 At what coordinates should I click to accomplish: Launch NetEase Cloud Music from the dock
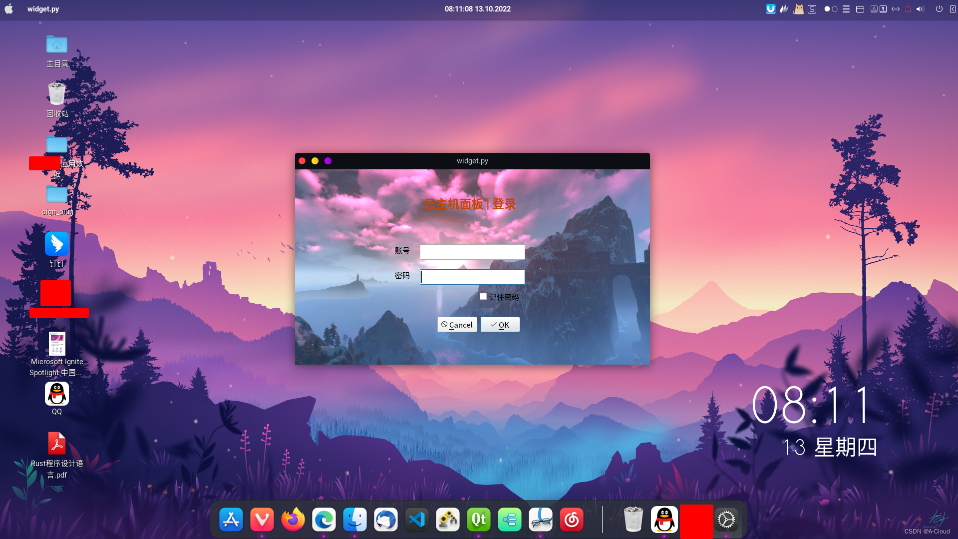[572, 520]
